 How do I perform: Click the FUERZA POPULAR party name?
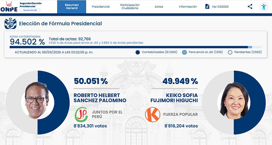click(x=180, y=114)
